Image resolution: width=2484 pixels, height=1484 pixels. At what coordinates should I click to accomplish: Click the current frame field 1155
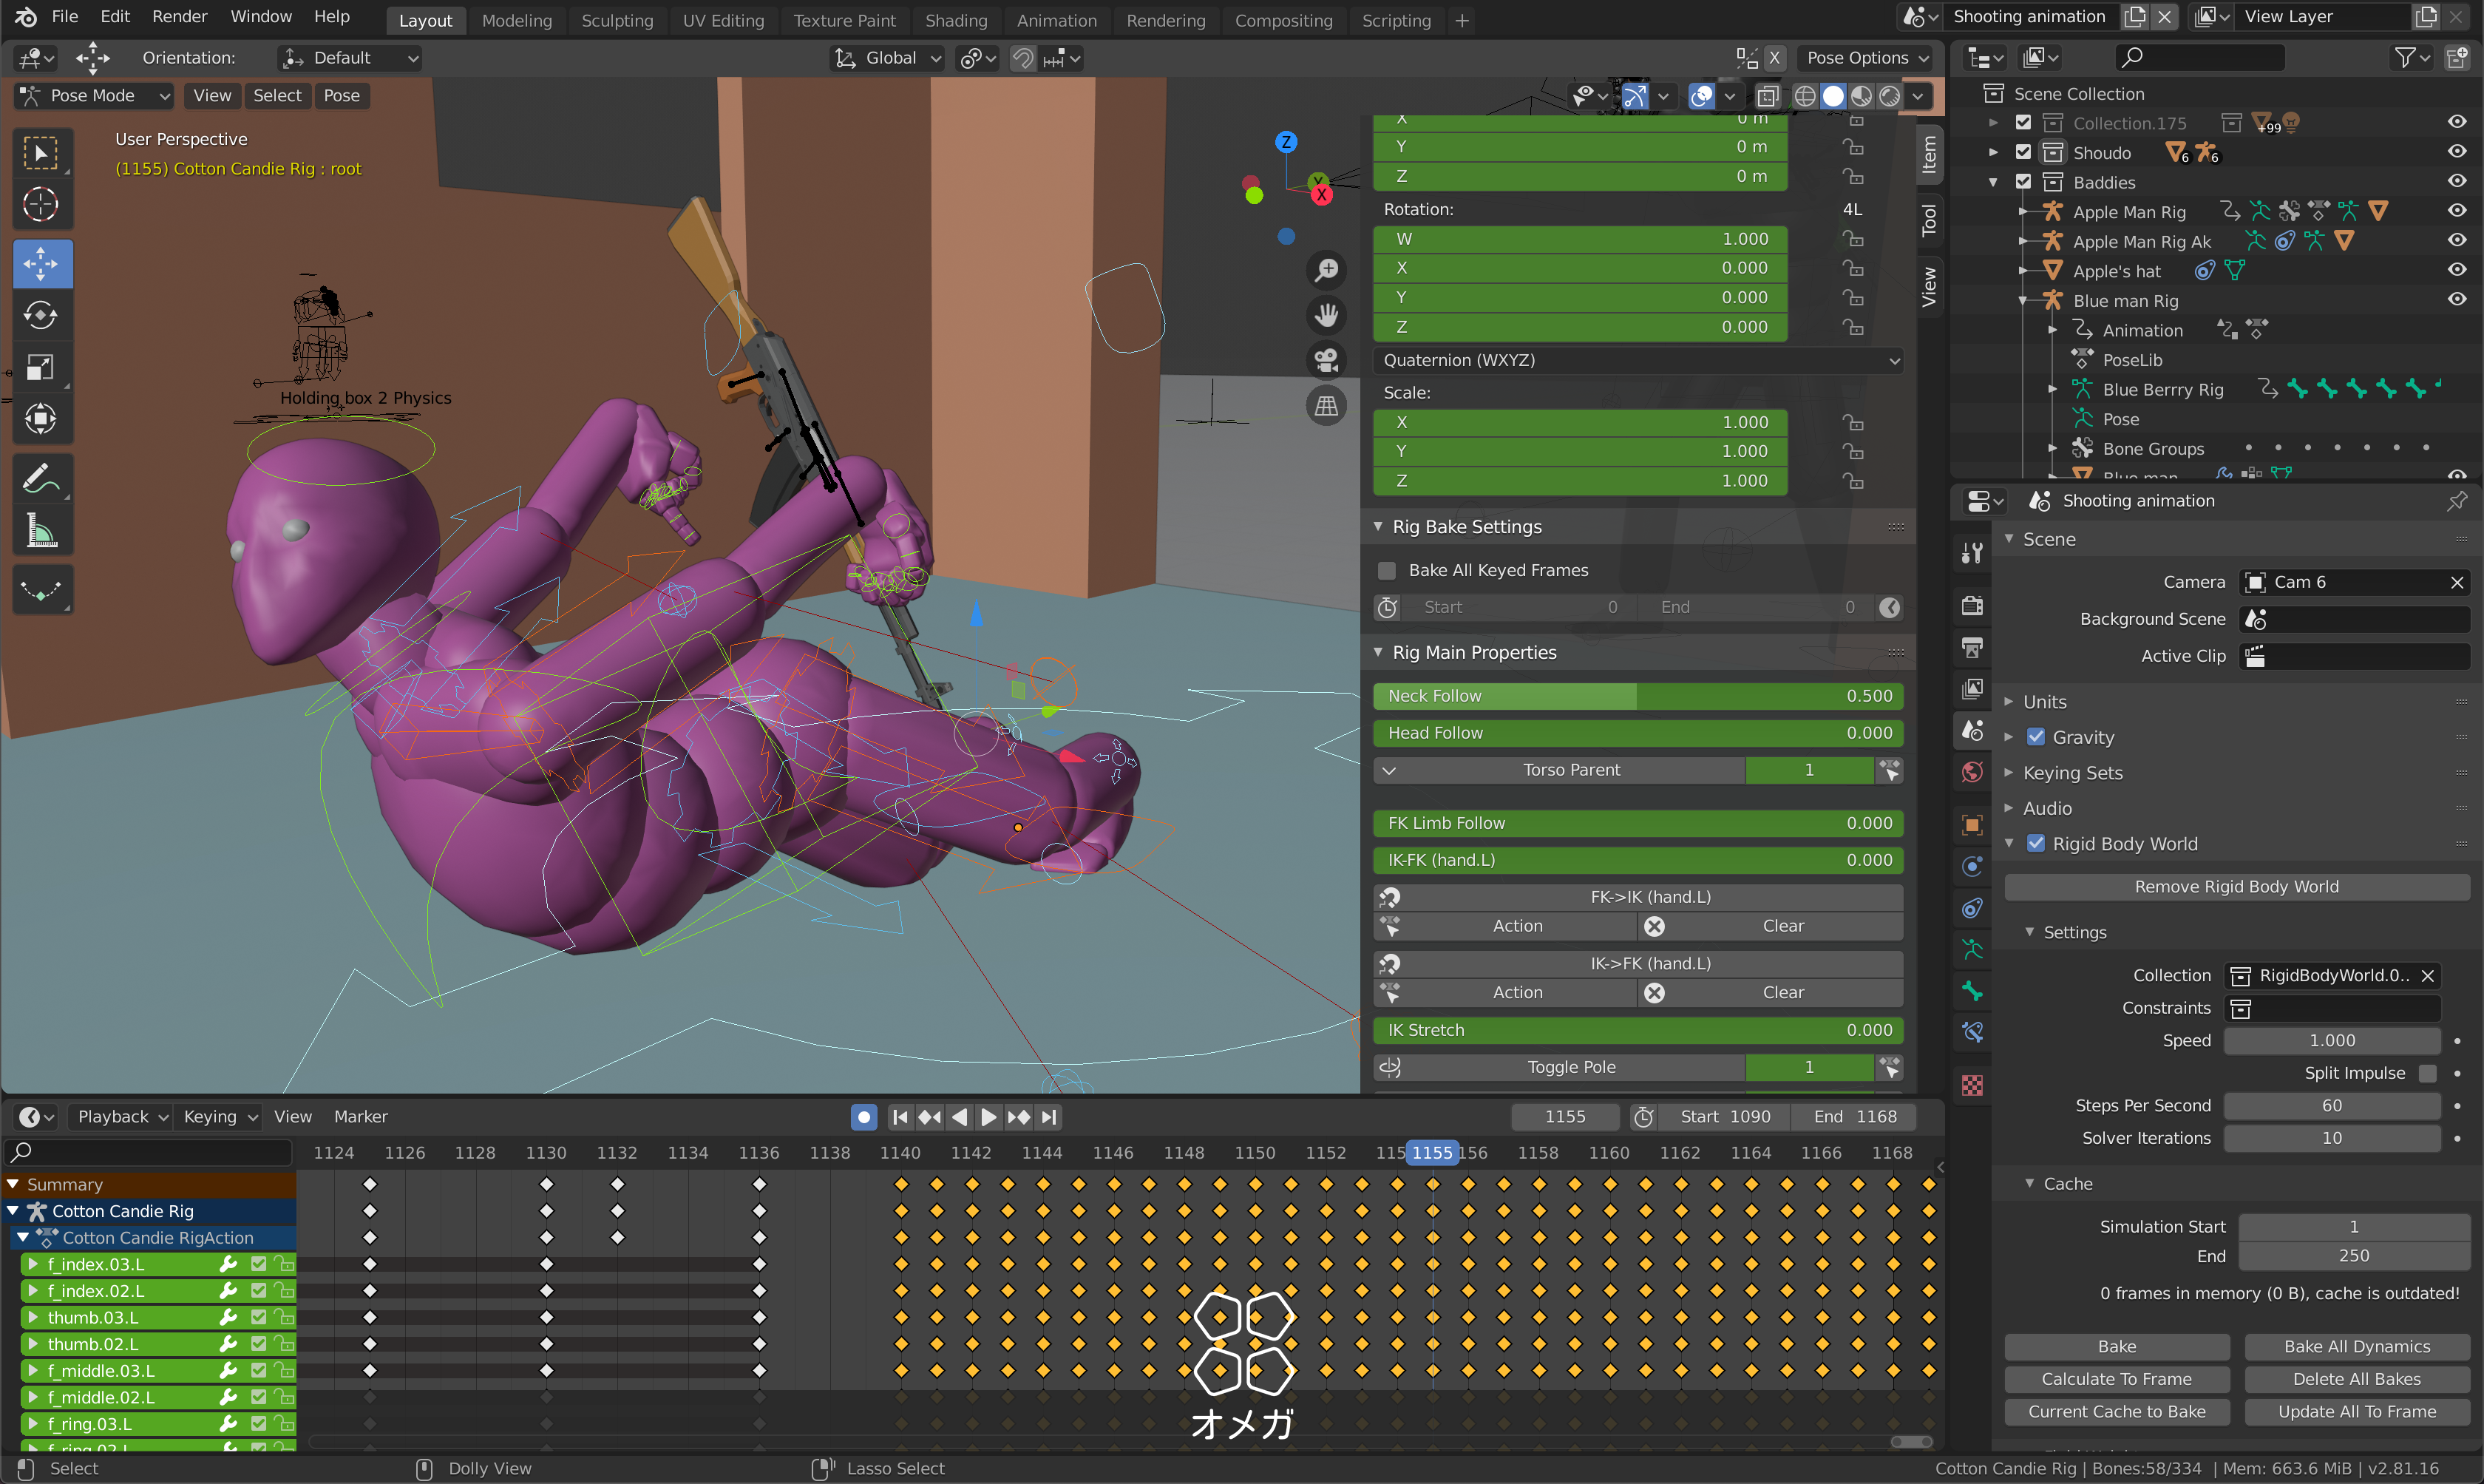(1564, 1117)
